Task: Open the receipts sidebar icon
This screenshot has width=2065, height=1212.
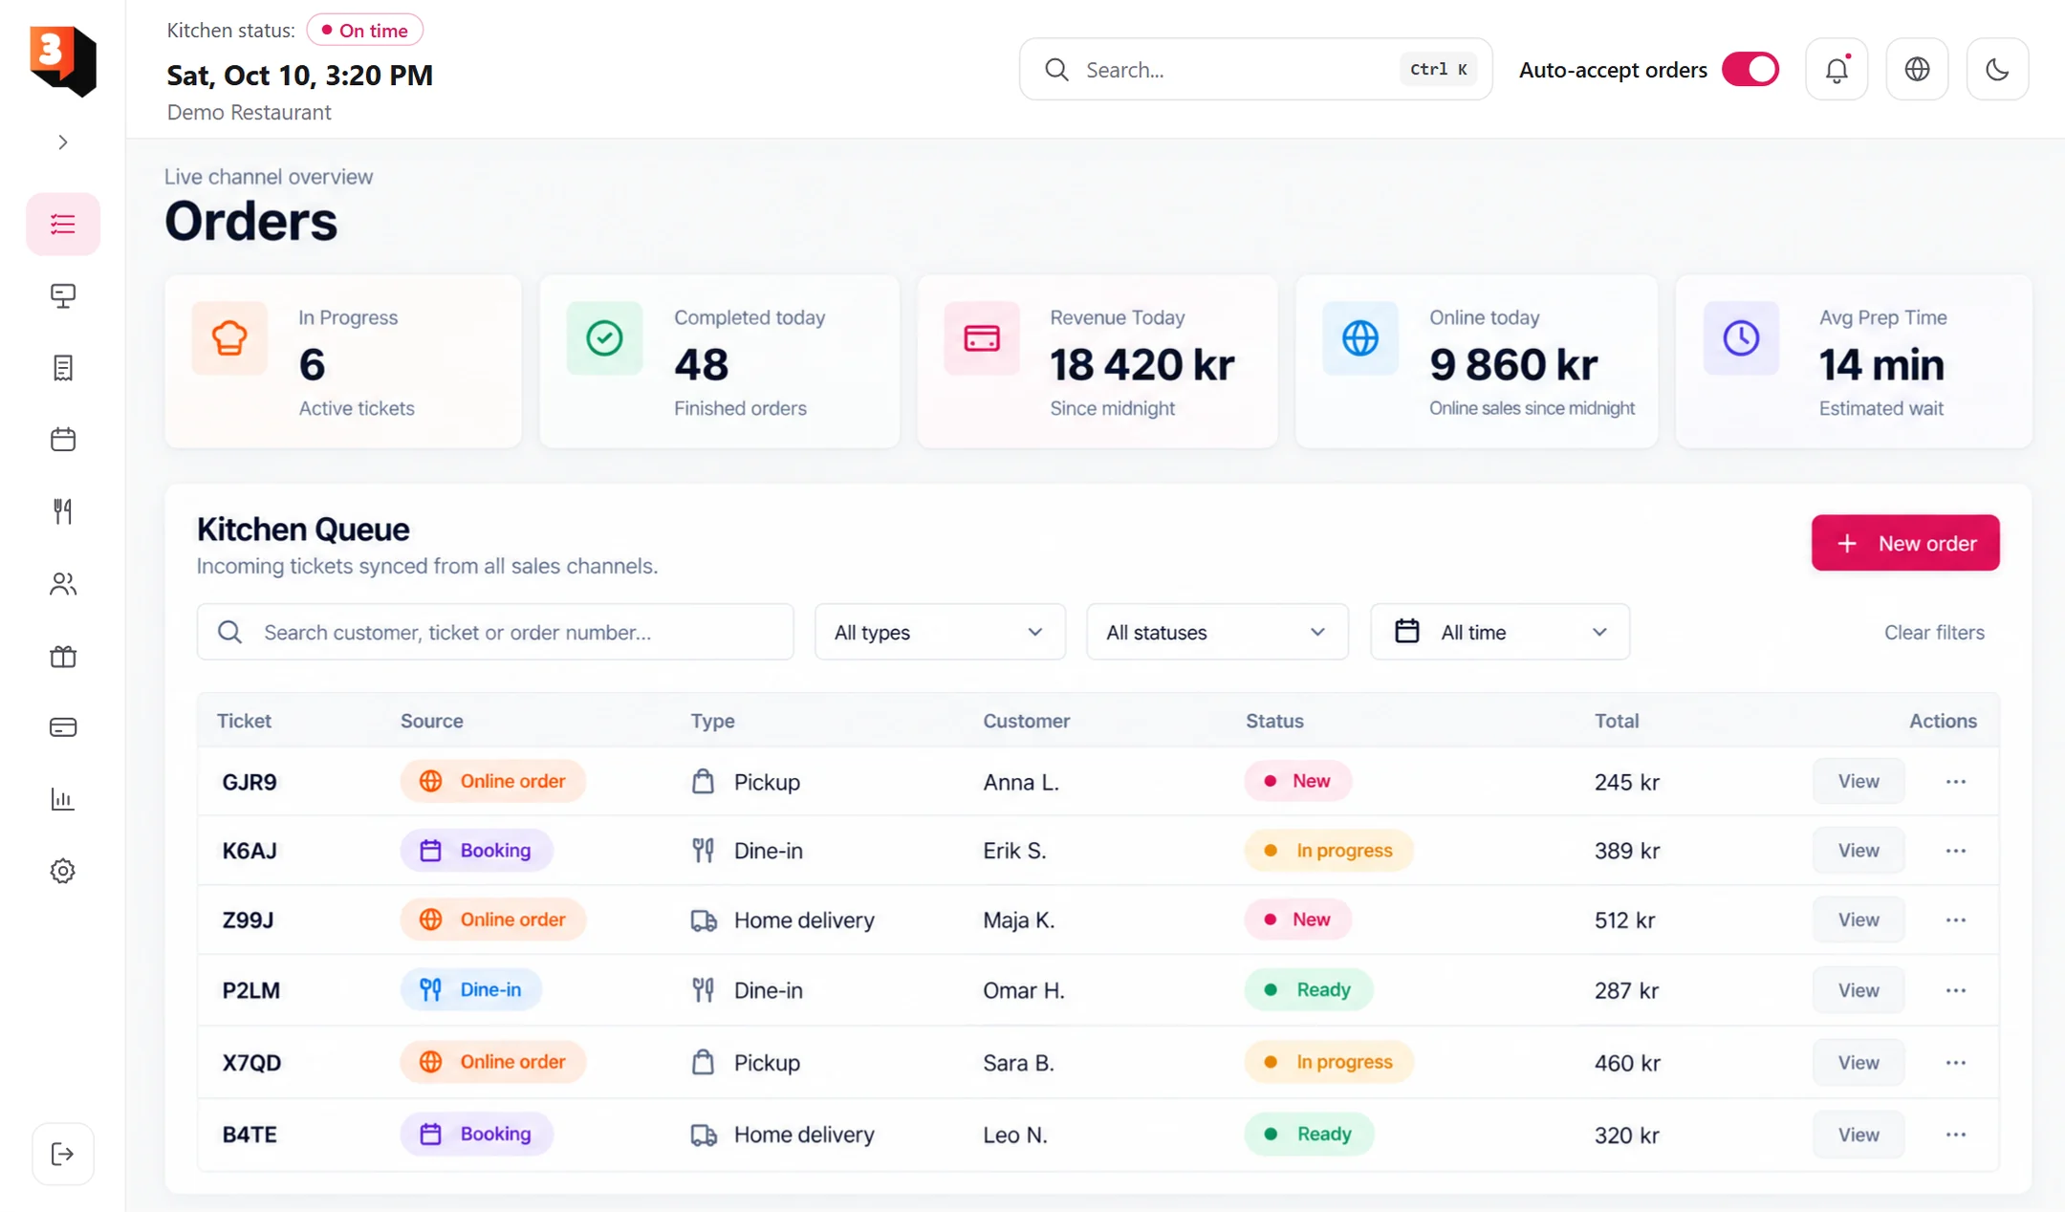Action: coord(63,368)
